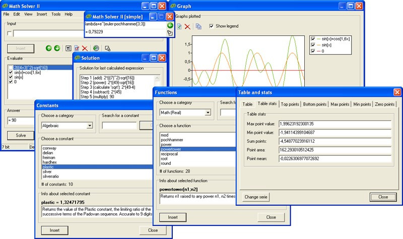Minimize the Math Solver II simple window
Image resolution: width=403 pixels, height=239 pixels.
[153, 17]
